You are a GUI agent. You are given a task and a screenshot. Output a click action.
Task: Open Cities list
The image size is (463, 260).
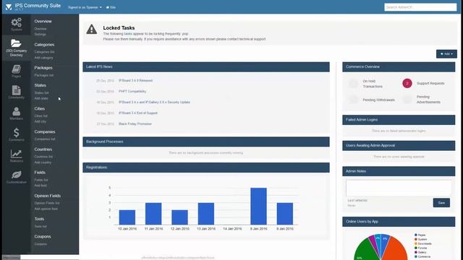pos(41,116)
